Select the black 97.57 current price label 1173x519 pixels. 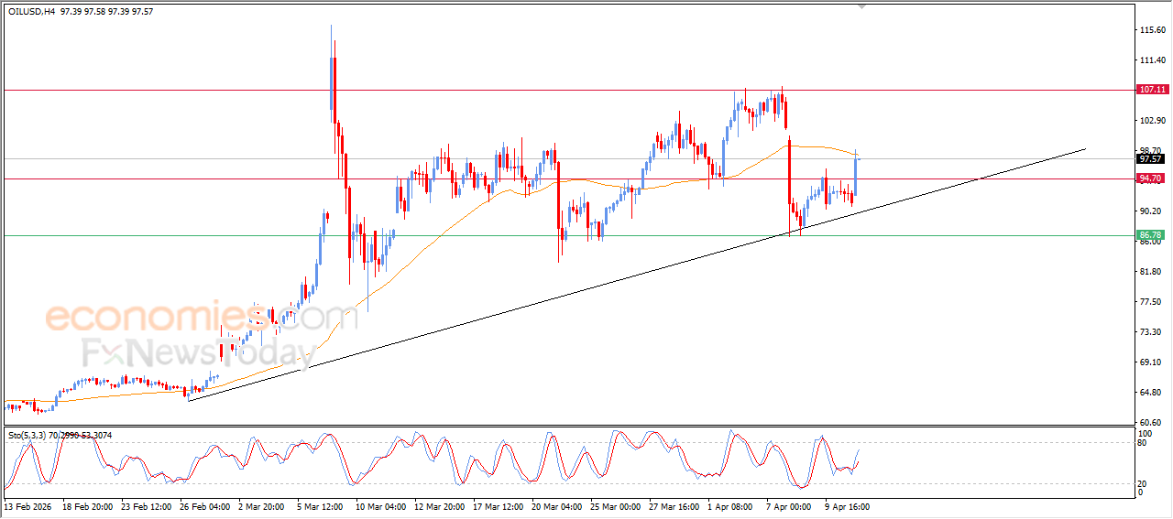(x=1151, y=158)
